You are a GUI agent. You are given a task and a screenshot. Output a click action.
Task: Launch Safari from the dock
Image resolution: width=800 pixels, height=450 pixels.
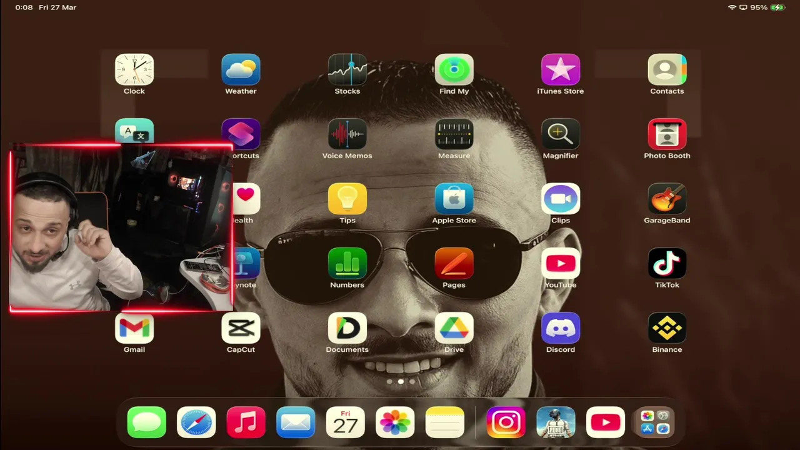click(x=196, y=422)
